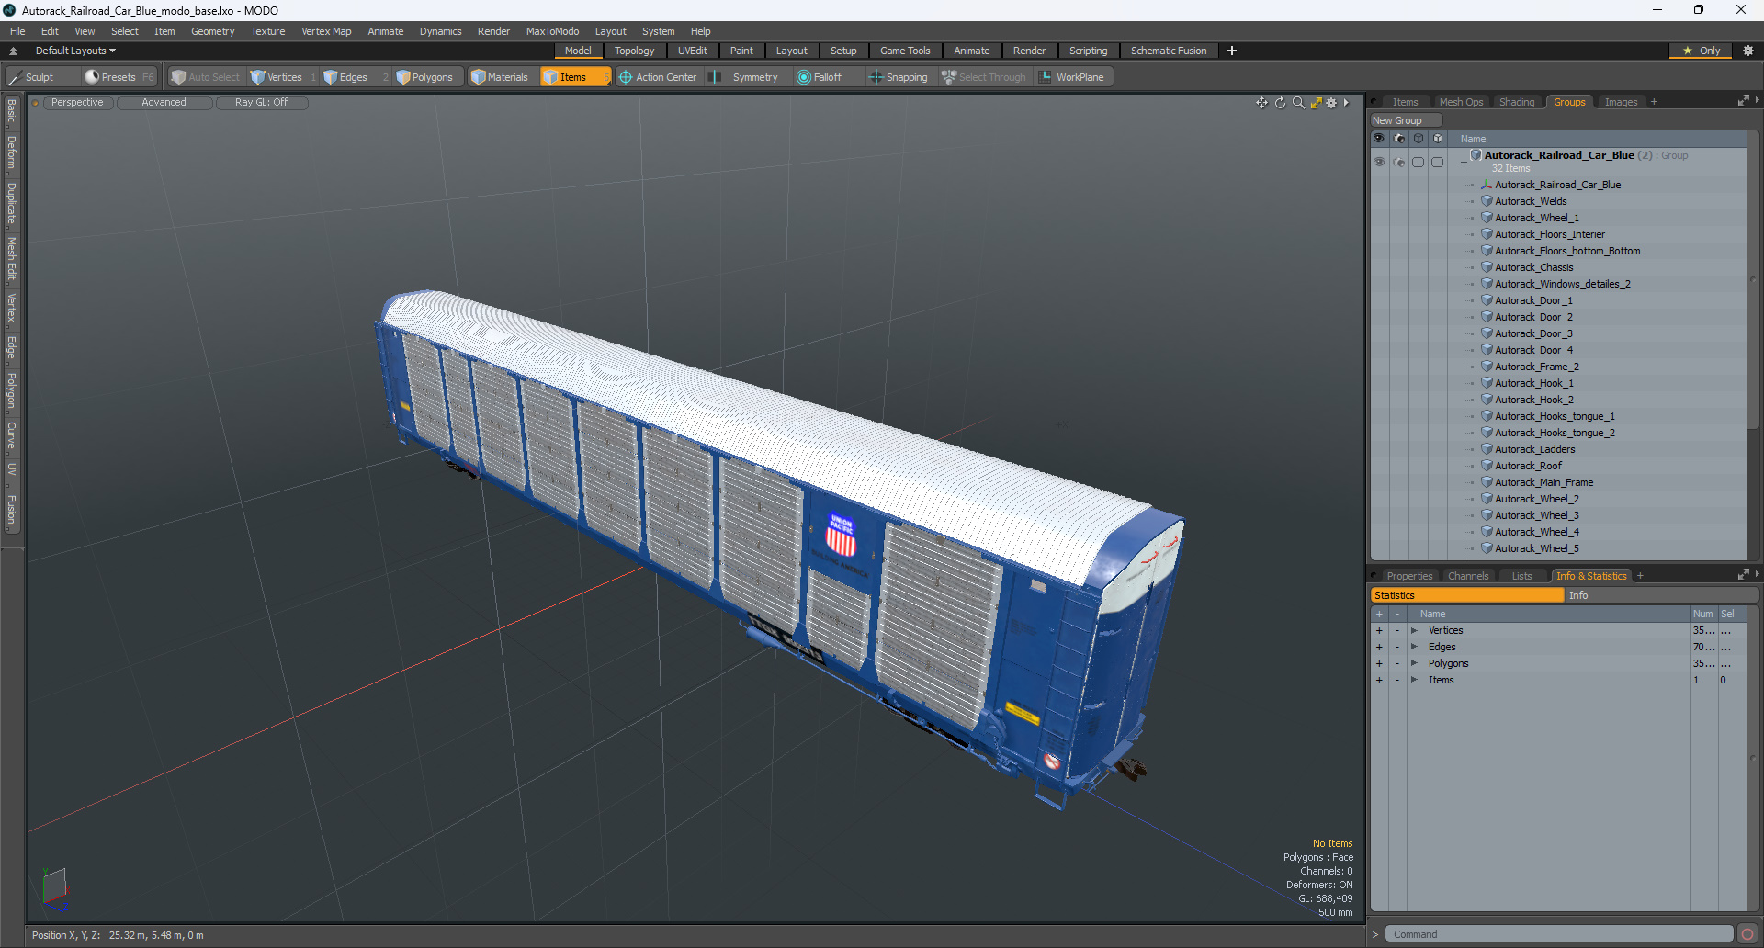The height and width of the screenshot is (948, 1764).
Task: Click minus on the Polygons statistics row
Action: 1397,663
